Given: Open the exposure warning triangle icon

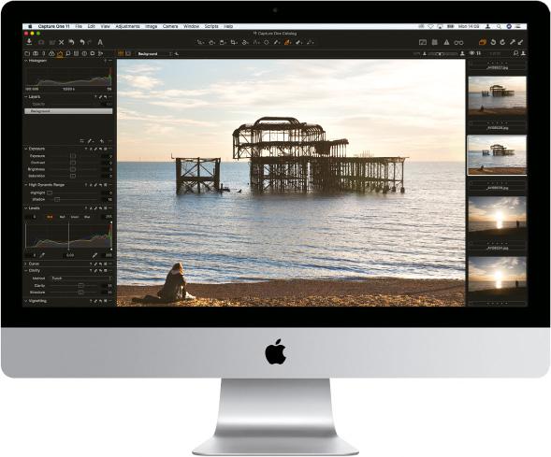Looking at the screenshot, I should click(x=446, y=42).
